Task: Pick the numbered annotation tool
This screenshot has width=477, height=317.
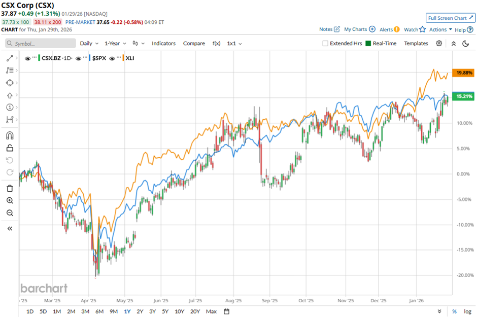Action: point(10,108)
